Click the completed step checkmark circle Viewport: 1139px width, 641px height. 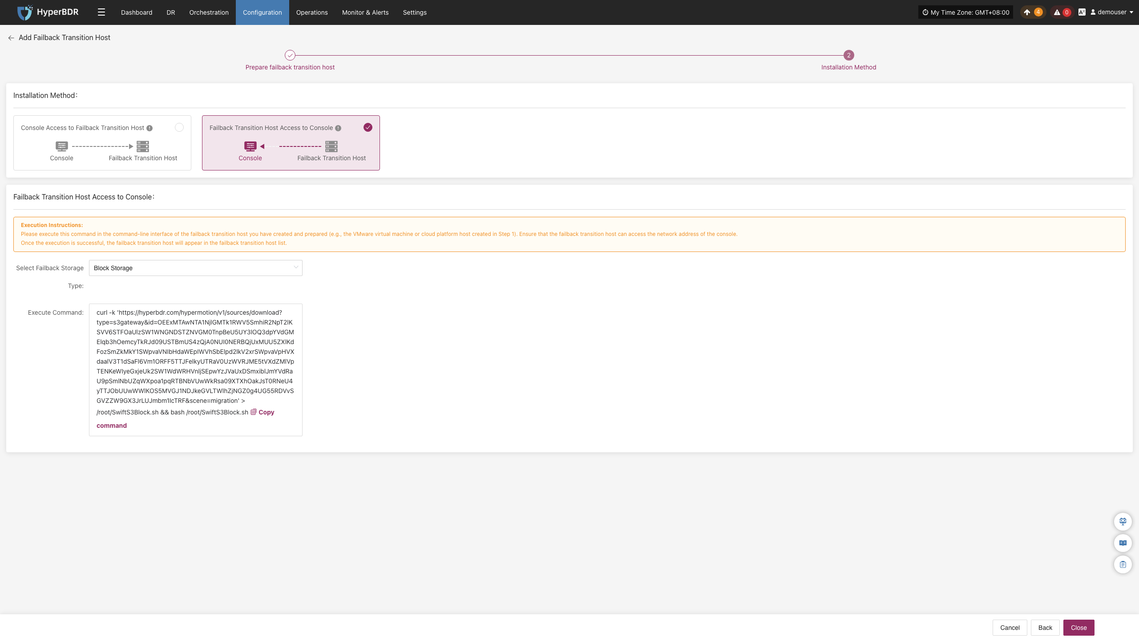[290, 55]
